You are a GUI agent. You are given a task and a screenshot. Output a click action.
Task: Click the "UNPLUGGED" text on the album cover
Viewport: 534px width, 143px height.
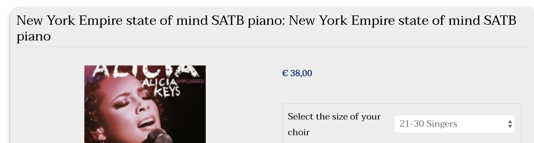[191, 81]
